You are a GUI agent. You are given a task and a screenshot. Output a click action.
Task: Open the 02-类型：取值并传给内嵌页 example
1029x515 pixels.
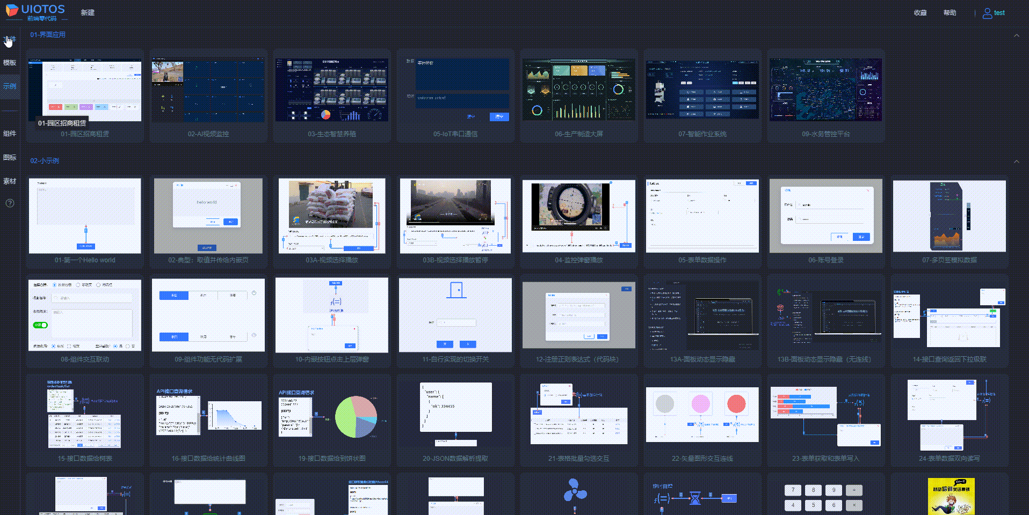pos(208,216)
